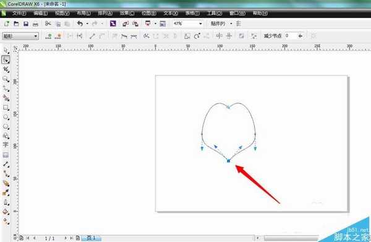This screenshot has width=371, height=242.
Task: Click the horizontal scrollbar at bottom
Action: pyautogui.click(x=291, y=238)
